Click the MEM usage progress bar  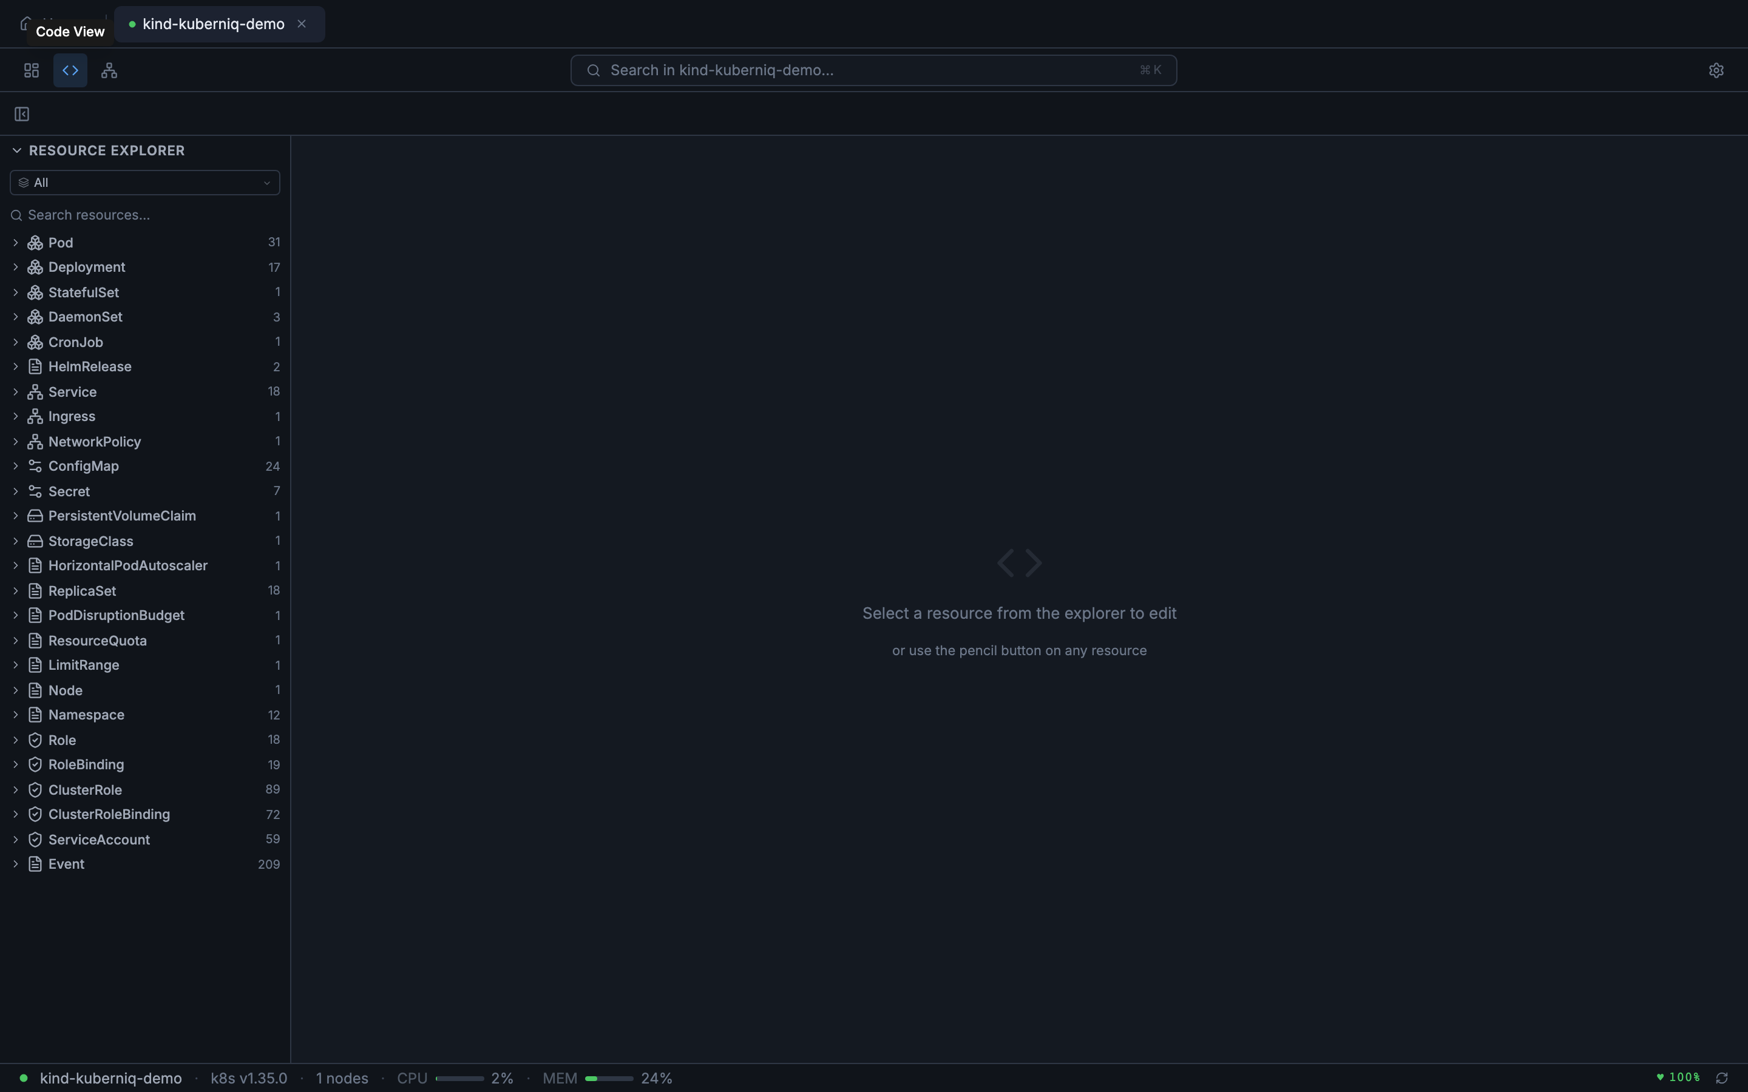pyautogui.click(x=608, y=1078)
